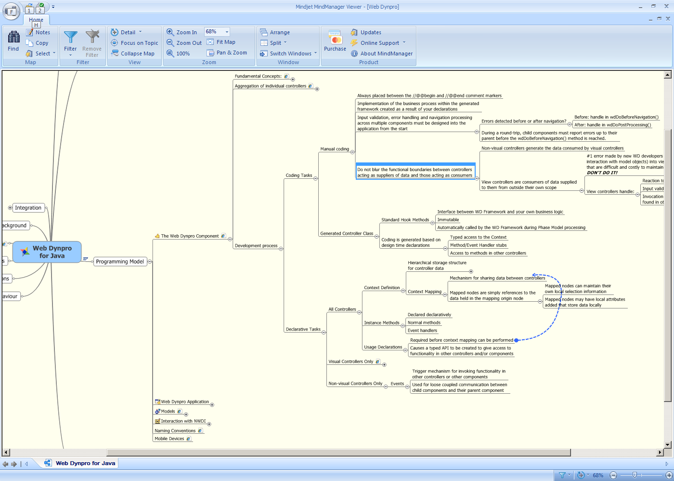Select the Home ribbon tab
The height and width of the screenshot is (481, 674).
(36, 20)
